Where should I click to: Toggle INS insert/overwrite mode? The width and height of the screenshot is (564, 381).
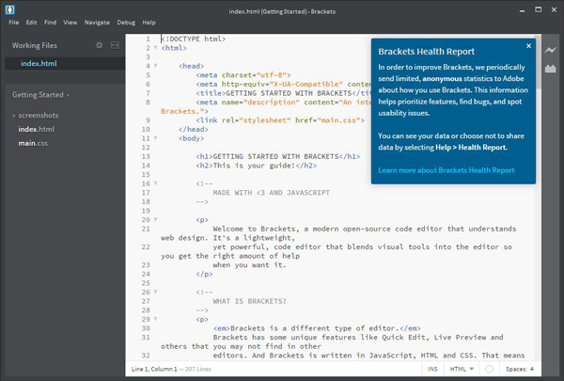coord(432,369)
